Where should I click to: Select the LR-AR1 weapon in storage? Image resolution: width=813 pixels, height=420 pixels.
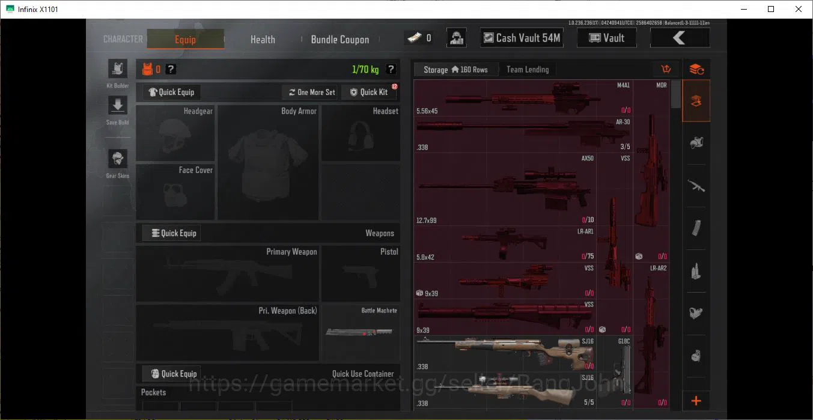click(x=505, y=243)
